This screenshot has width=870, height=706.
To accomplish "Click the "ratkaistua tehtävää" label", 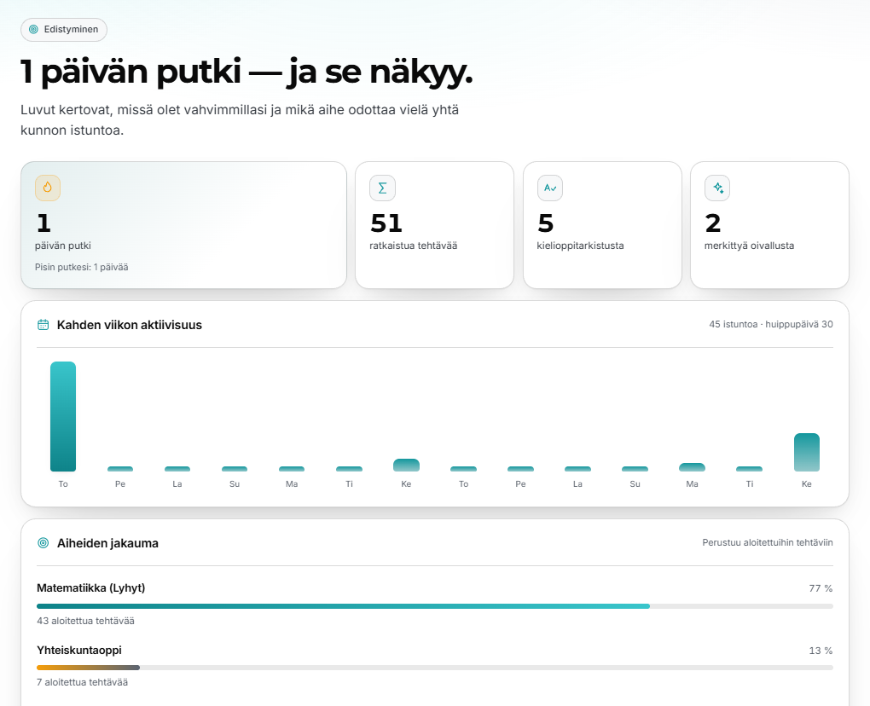I will 414,246.
